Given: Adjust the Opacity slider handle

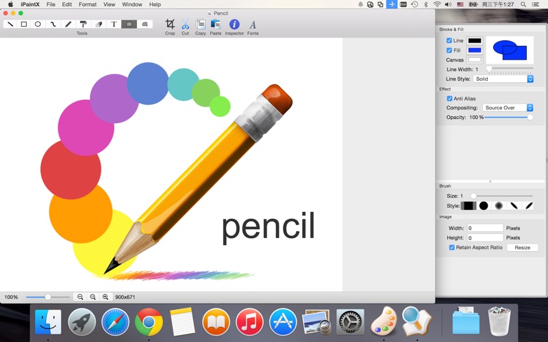Looking at the screenshot, I should 530,118.
